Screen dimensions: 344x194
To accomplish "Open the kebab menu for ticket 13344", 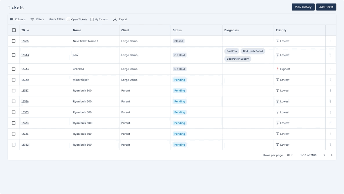I will coord(331,55).
